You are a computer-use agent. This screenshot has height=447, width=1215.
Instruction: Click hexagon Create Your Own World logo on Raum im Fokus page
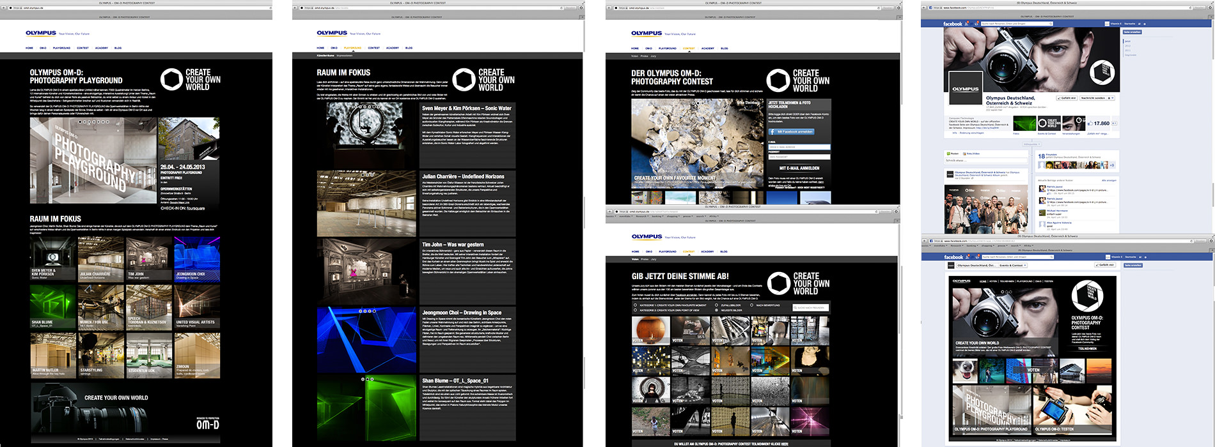coord(464,80)
